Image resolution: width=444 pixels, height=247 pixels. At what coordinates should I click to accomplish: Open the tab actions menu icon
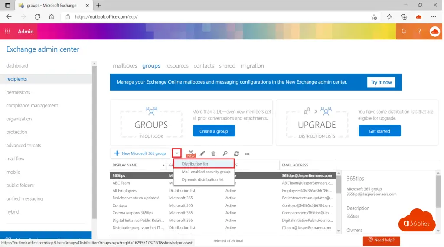coord(8,5)
